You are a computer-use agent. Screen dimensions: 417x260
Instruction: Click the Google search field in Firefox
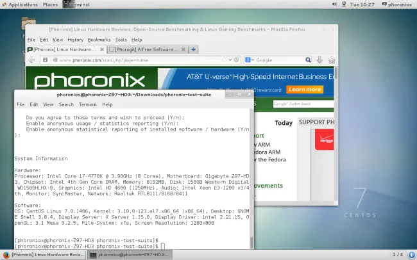279,60
